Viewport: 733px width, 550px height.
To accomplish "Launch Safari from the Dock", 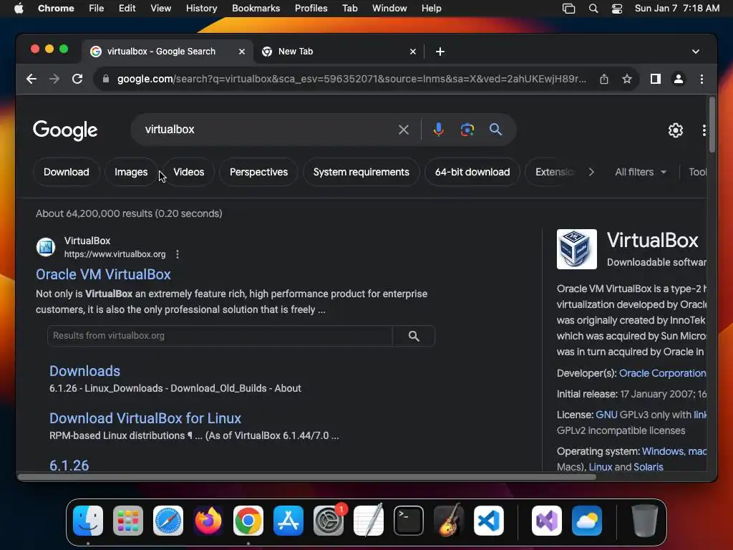I will (x=168, y=521).
